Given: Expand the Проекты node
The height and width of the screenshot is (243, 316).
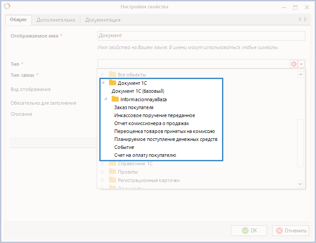Looking at the screenshot, I should coord(102,172).
